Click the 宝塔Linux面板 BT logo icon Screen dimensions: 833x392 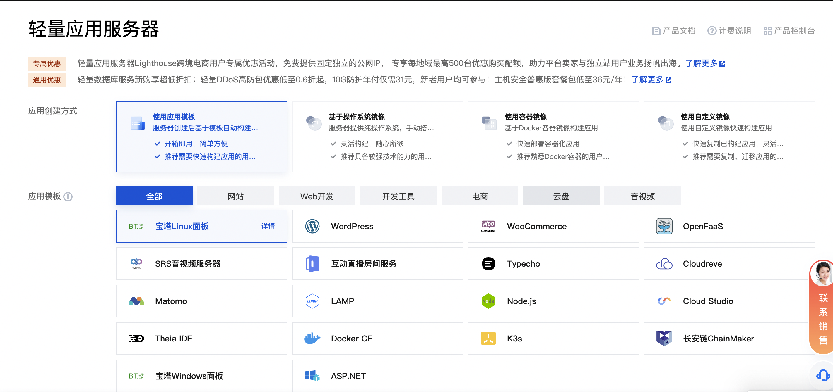coord(136,226)
